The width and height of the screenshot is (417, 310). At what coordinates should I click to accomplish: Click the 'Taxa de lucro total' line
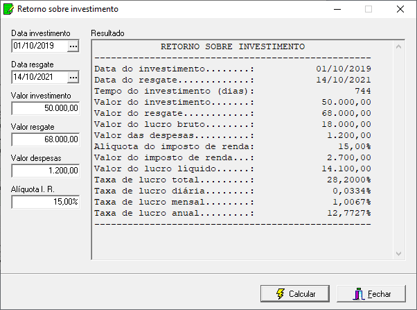tap(233, 180)
